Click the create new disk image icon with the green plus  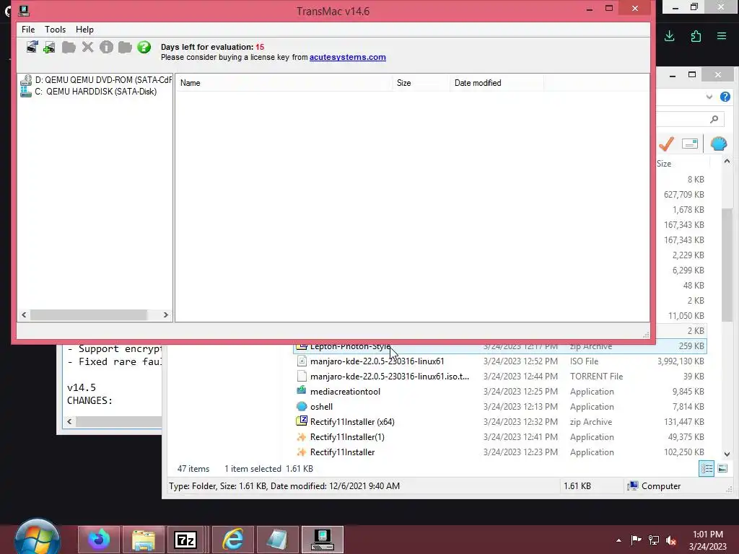[x=49, y=47]
